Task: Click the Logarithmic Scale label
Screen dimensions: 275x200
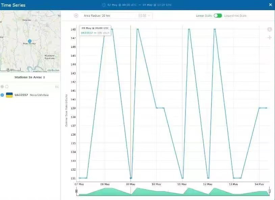Action: 235,16
